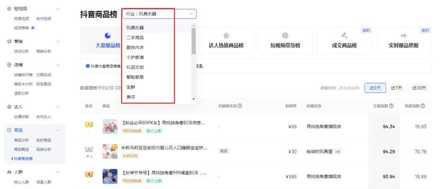Click the play icon above 短视频带货榜
The image size is (442, 189).
pyautogui.click(x=285, y=35)
